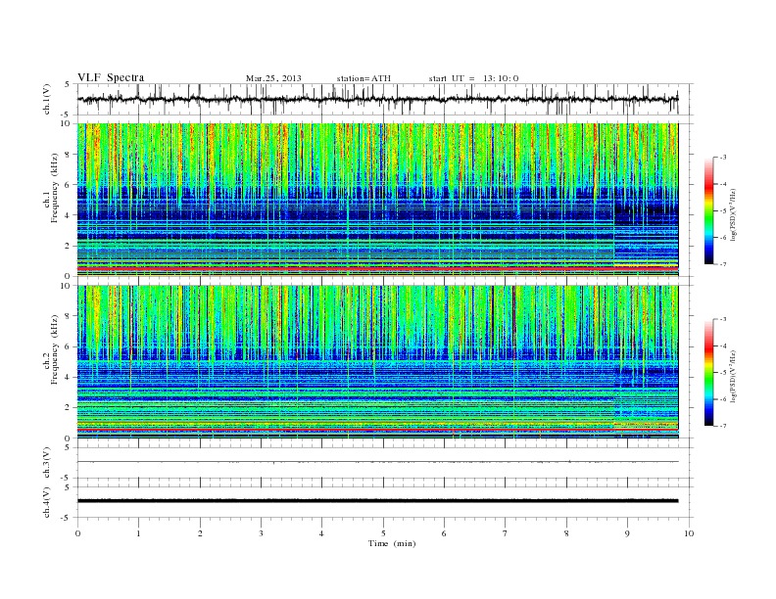Click time-axis tick label "1"

[x=138, y=533]
